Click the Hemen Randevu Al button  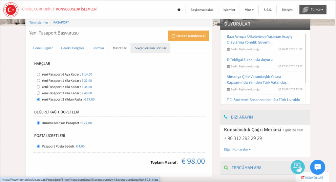188,36
